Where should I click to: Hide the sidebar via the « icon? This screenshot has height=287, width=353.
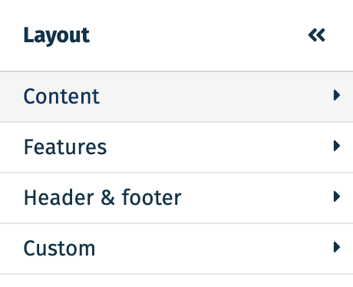pyautogui.click(x=316, y=35)
